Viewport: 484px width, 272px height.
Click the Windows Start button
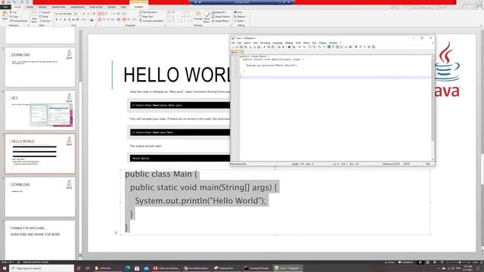click(5, 268)
